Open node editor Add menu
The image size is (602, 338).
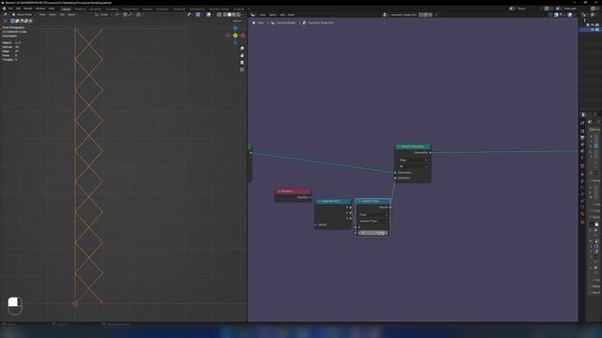[x=282, y=15]
